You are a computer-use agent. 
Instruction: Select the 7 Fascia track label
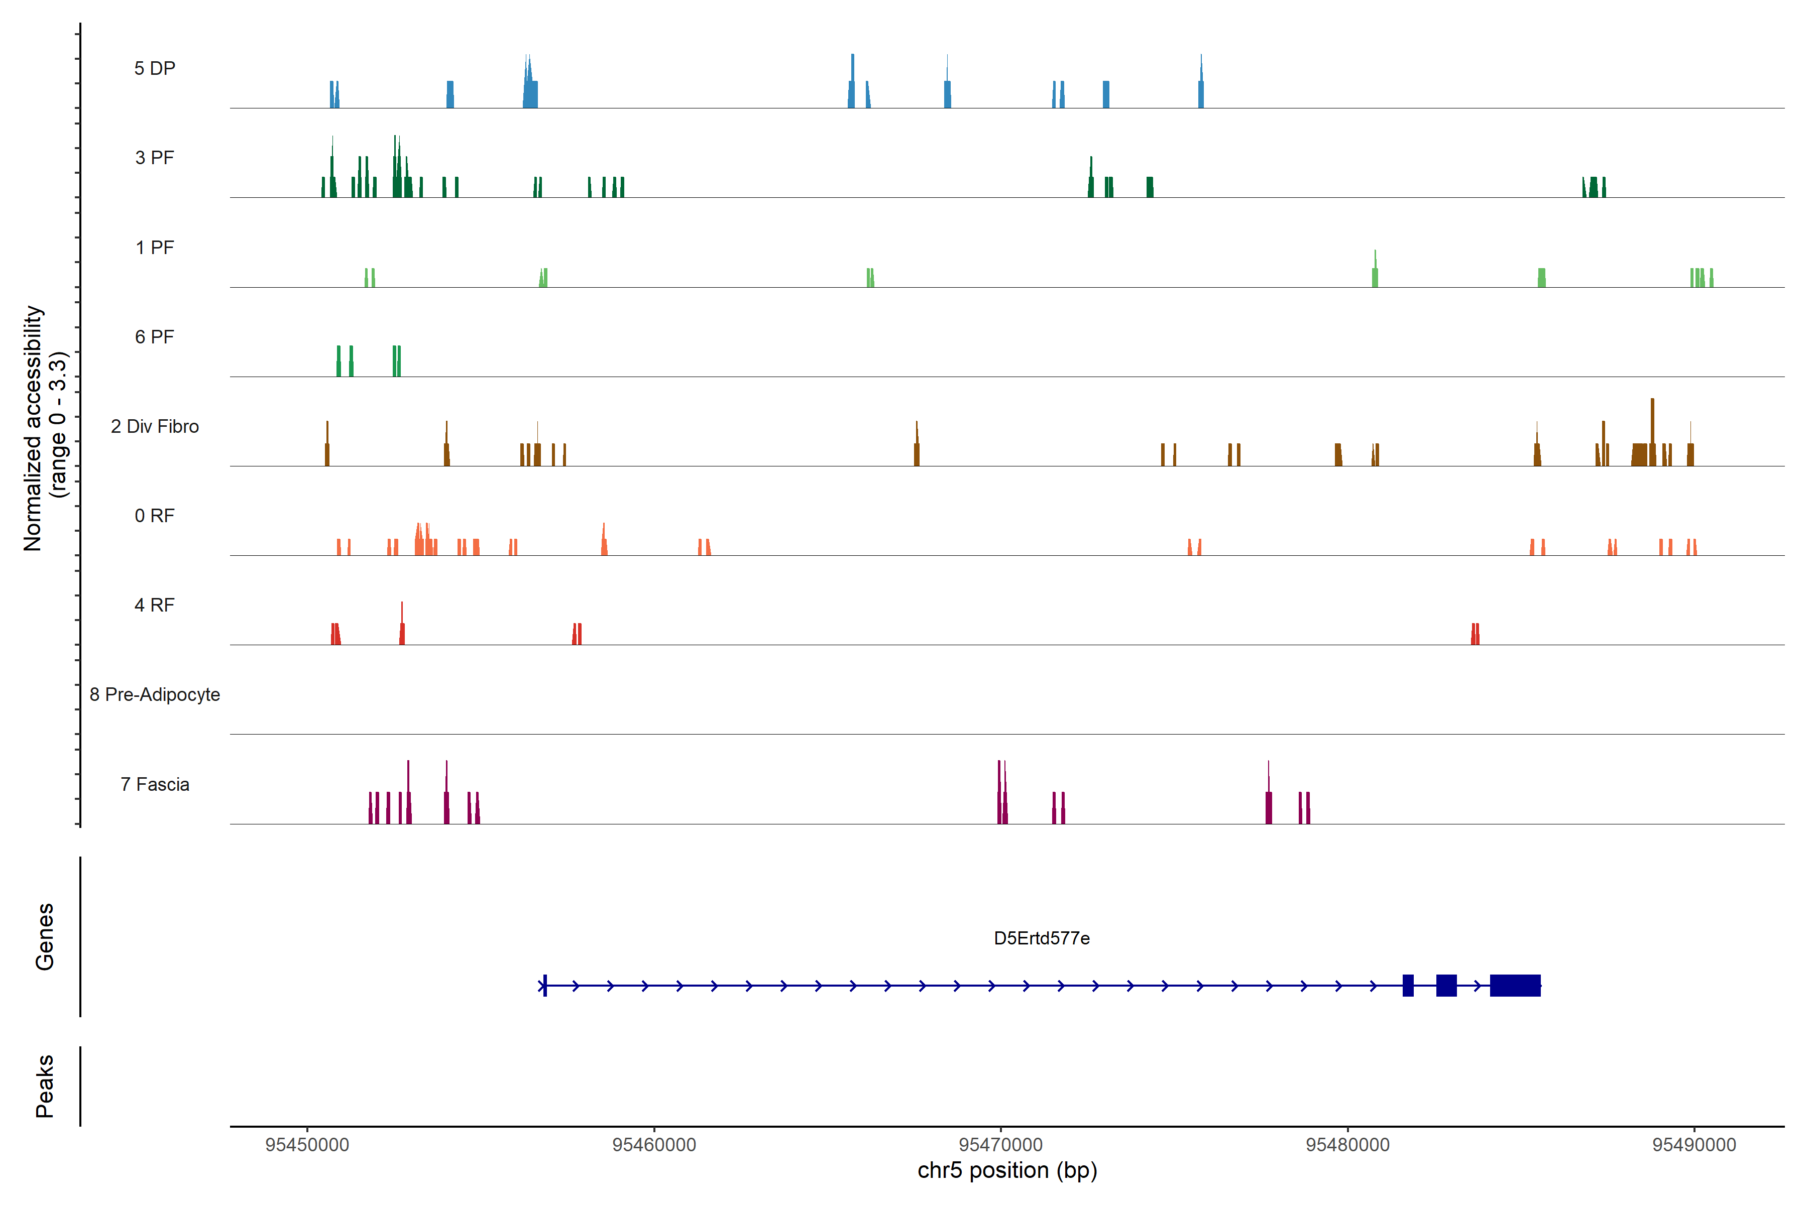155,784
